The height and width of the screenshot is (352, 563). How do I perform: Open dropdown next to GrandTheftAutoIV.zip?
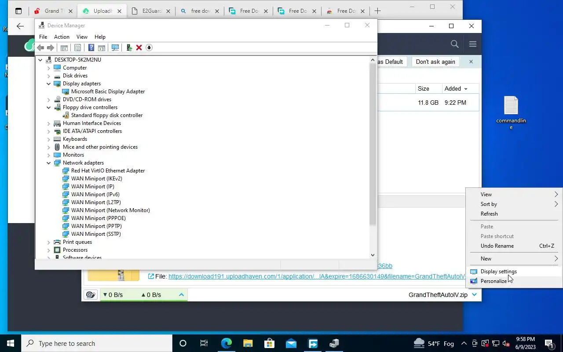474,295
